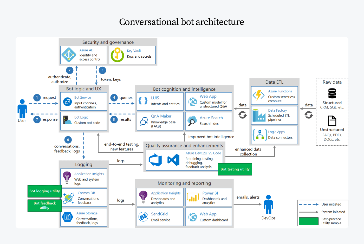The width and height of the screenshot is (364, 244).
Task: Click the green best-practice legend swatch
Action: coord(309,221)
